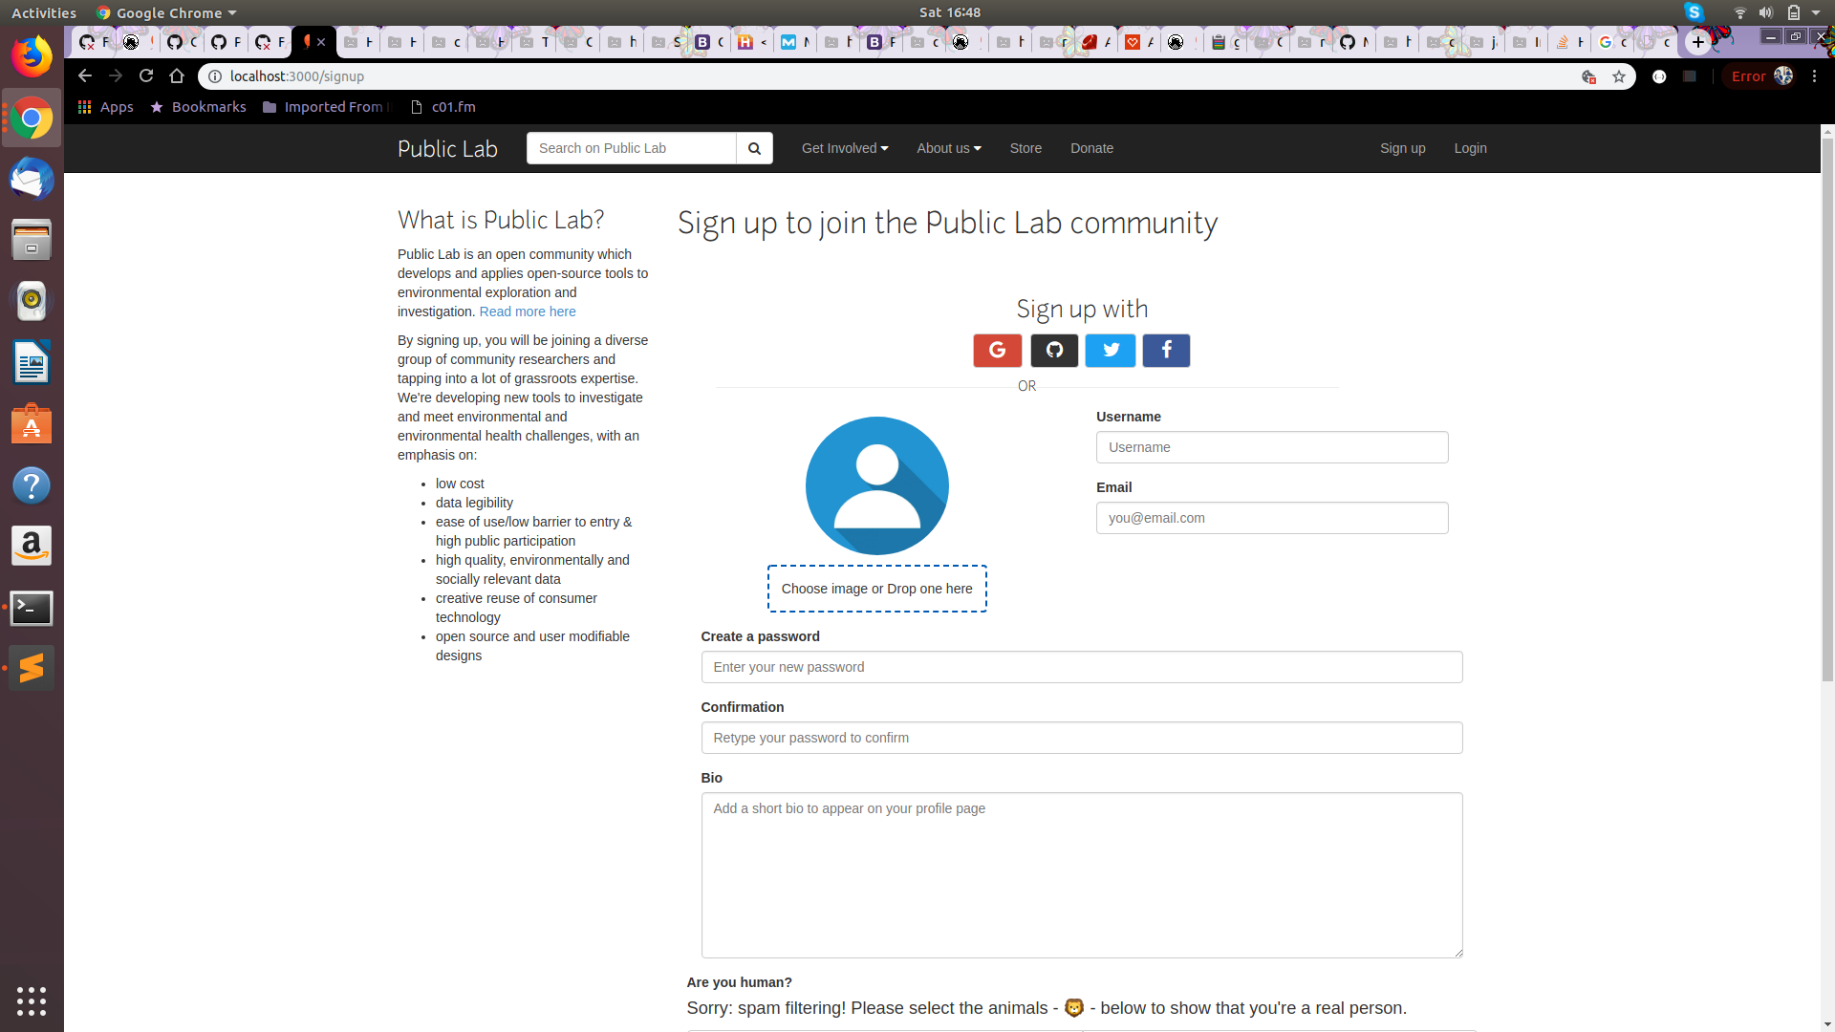Sign up with Twitter icon button
The image size is (1835, 1032).
(1111, 351)
